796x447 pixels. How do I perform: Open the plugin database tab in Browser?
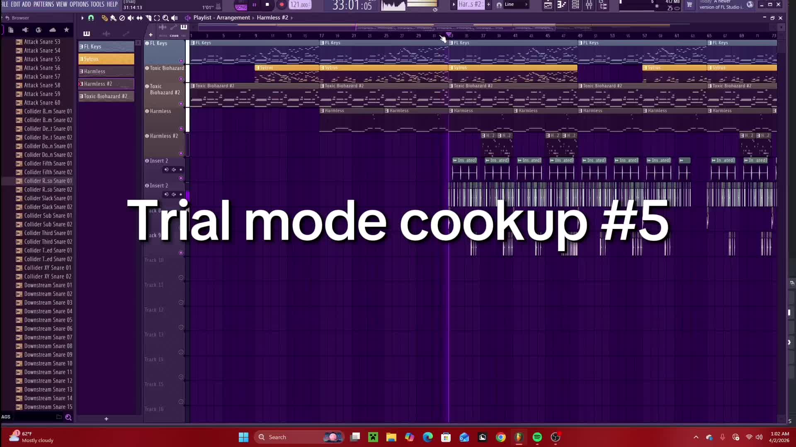pos(39,30)
